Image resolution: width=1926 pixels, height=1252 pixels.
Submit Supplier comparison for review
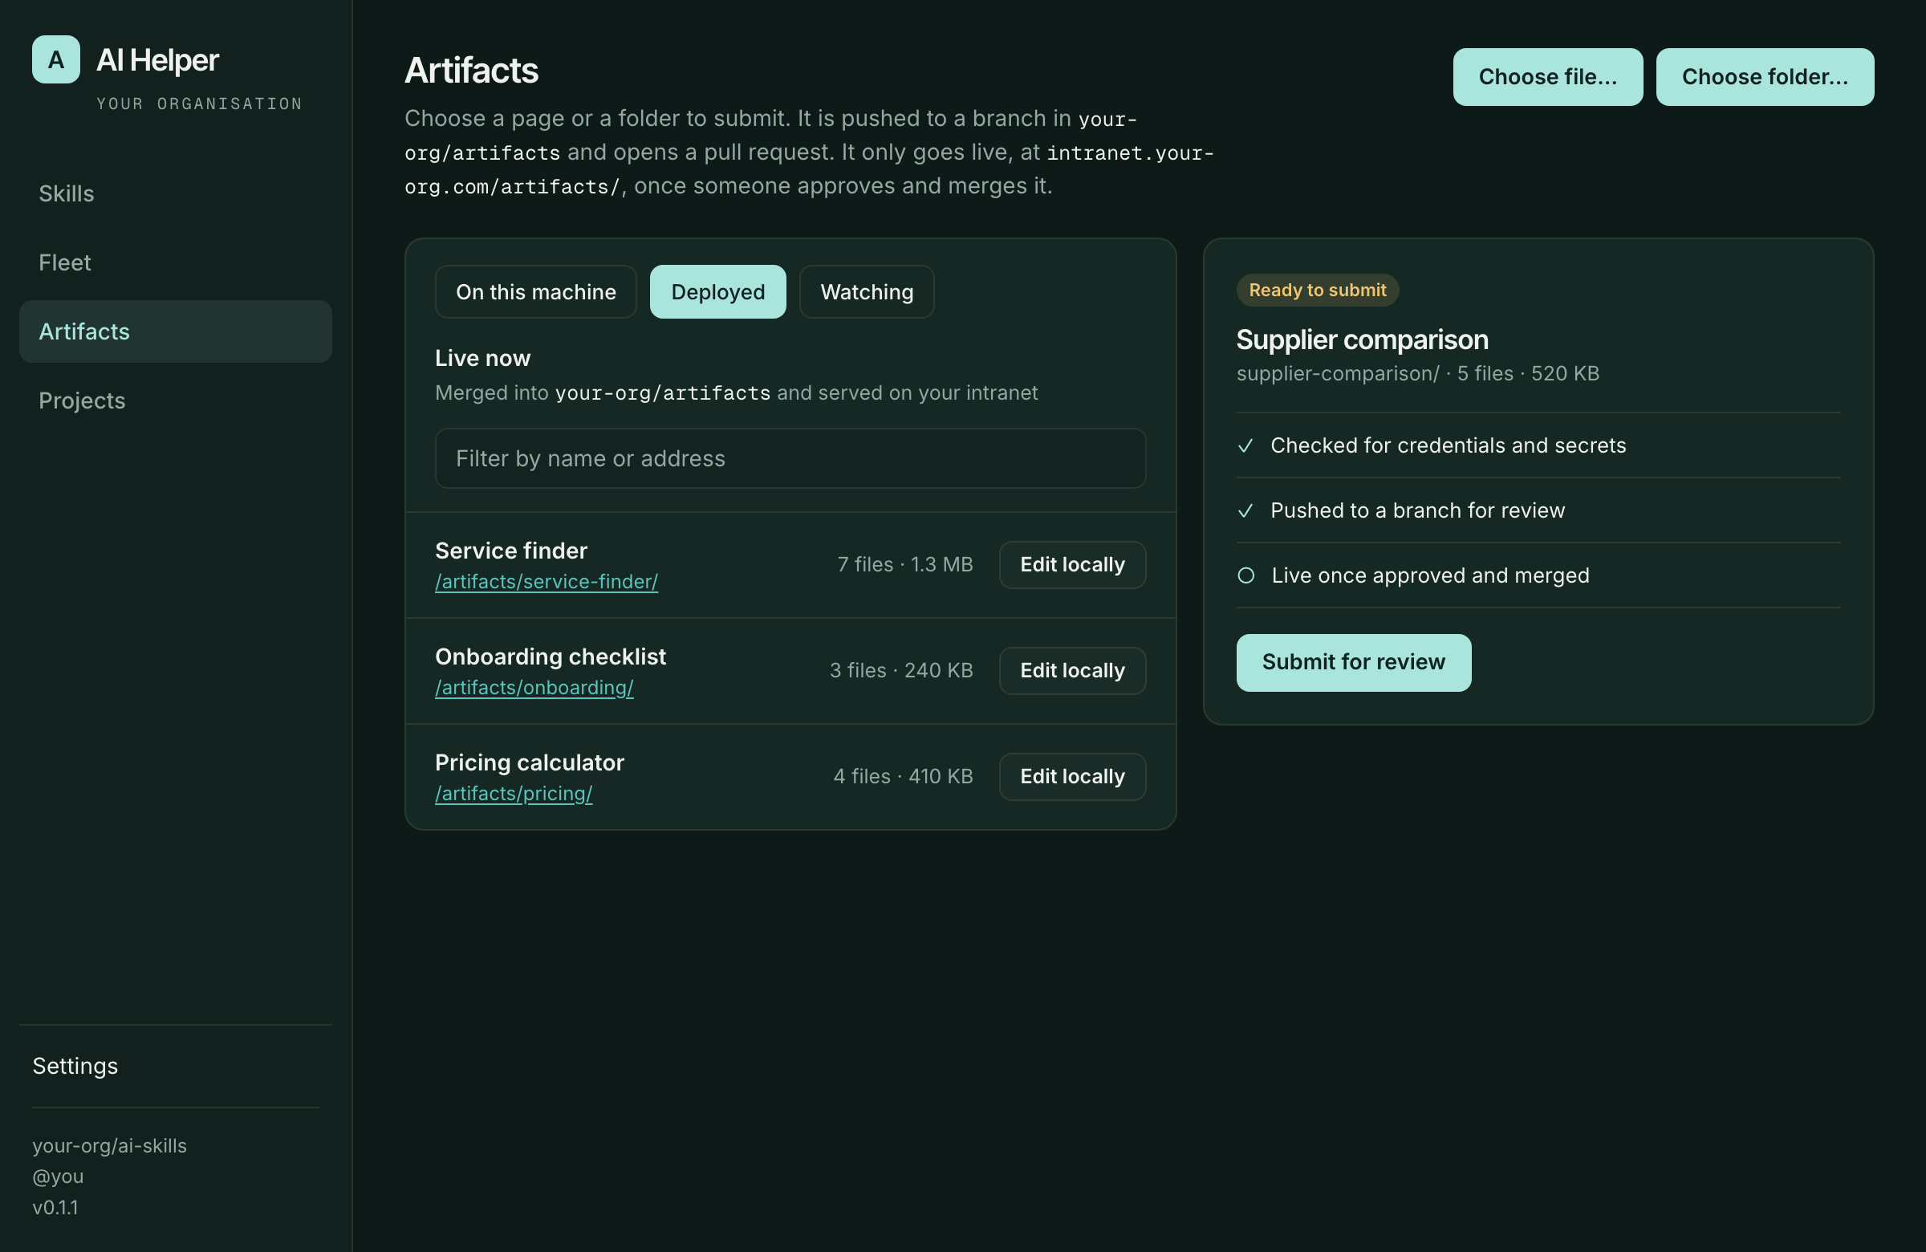tap(1353, 663)
